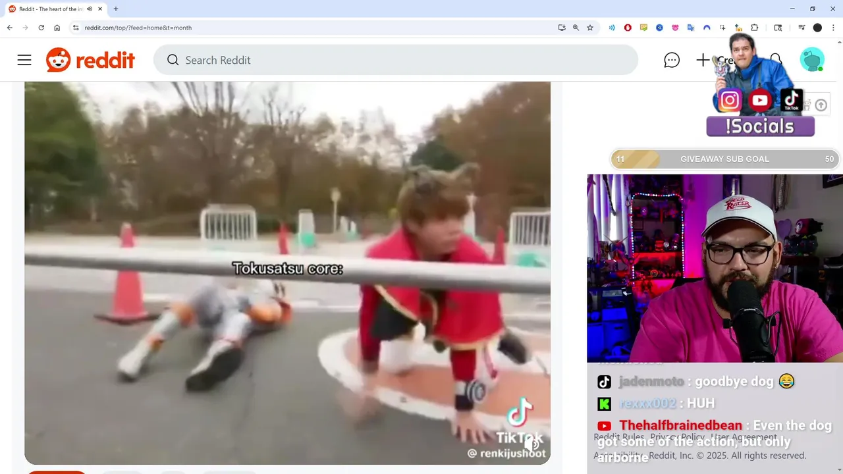
Task: View site information for reddit.com
Action: click(76, 28)
